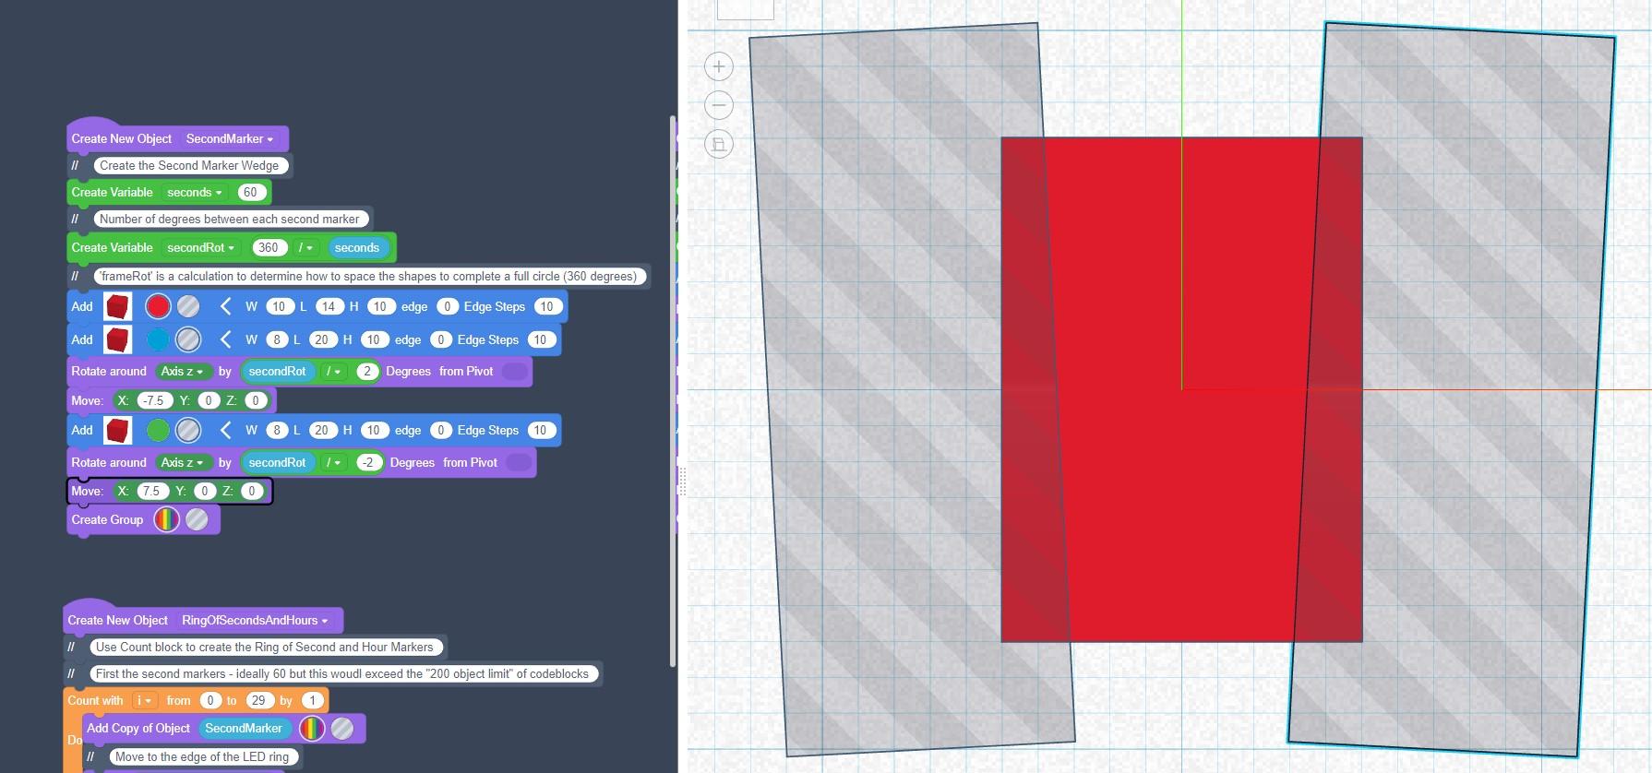Open the 'i' variable dropdown in Count block
This screenshot has width=1652, height=773.
(144, 700)
